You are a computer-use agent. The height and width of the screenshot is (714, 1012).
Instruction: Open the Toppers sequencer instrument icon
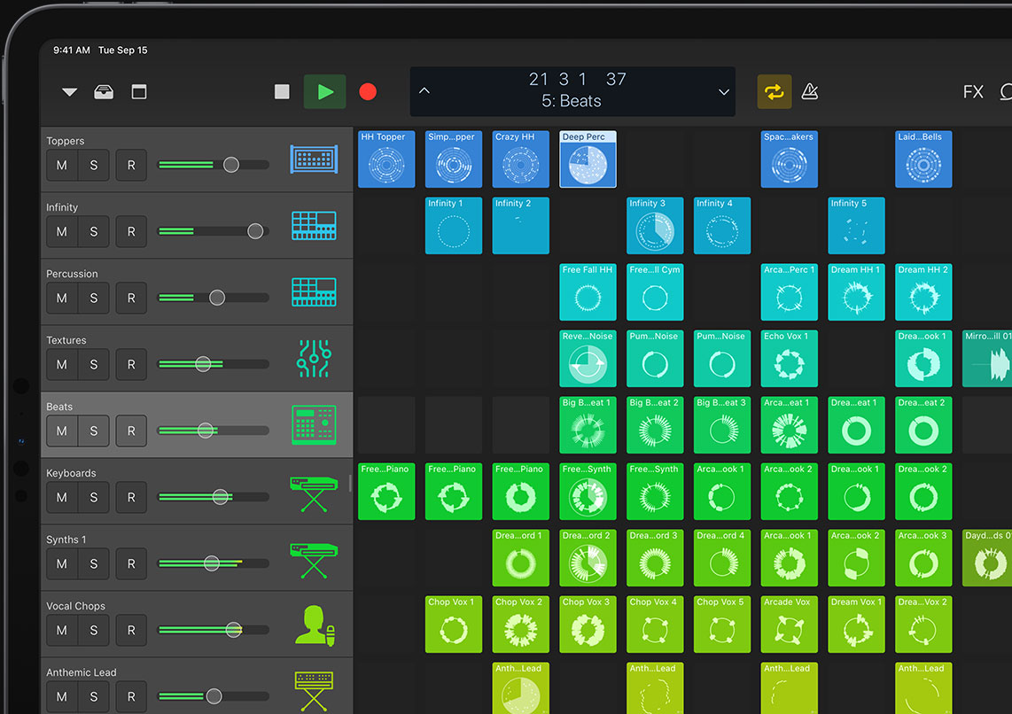(314, 159)
